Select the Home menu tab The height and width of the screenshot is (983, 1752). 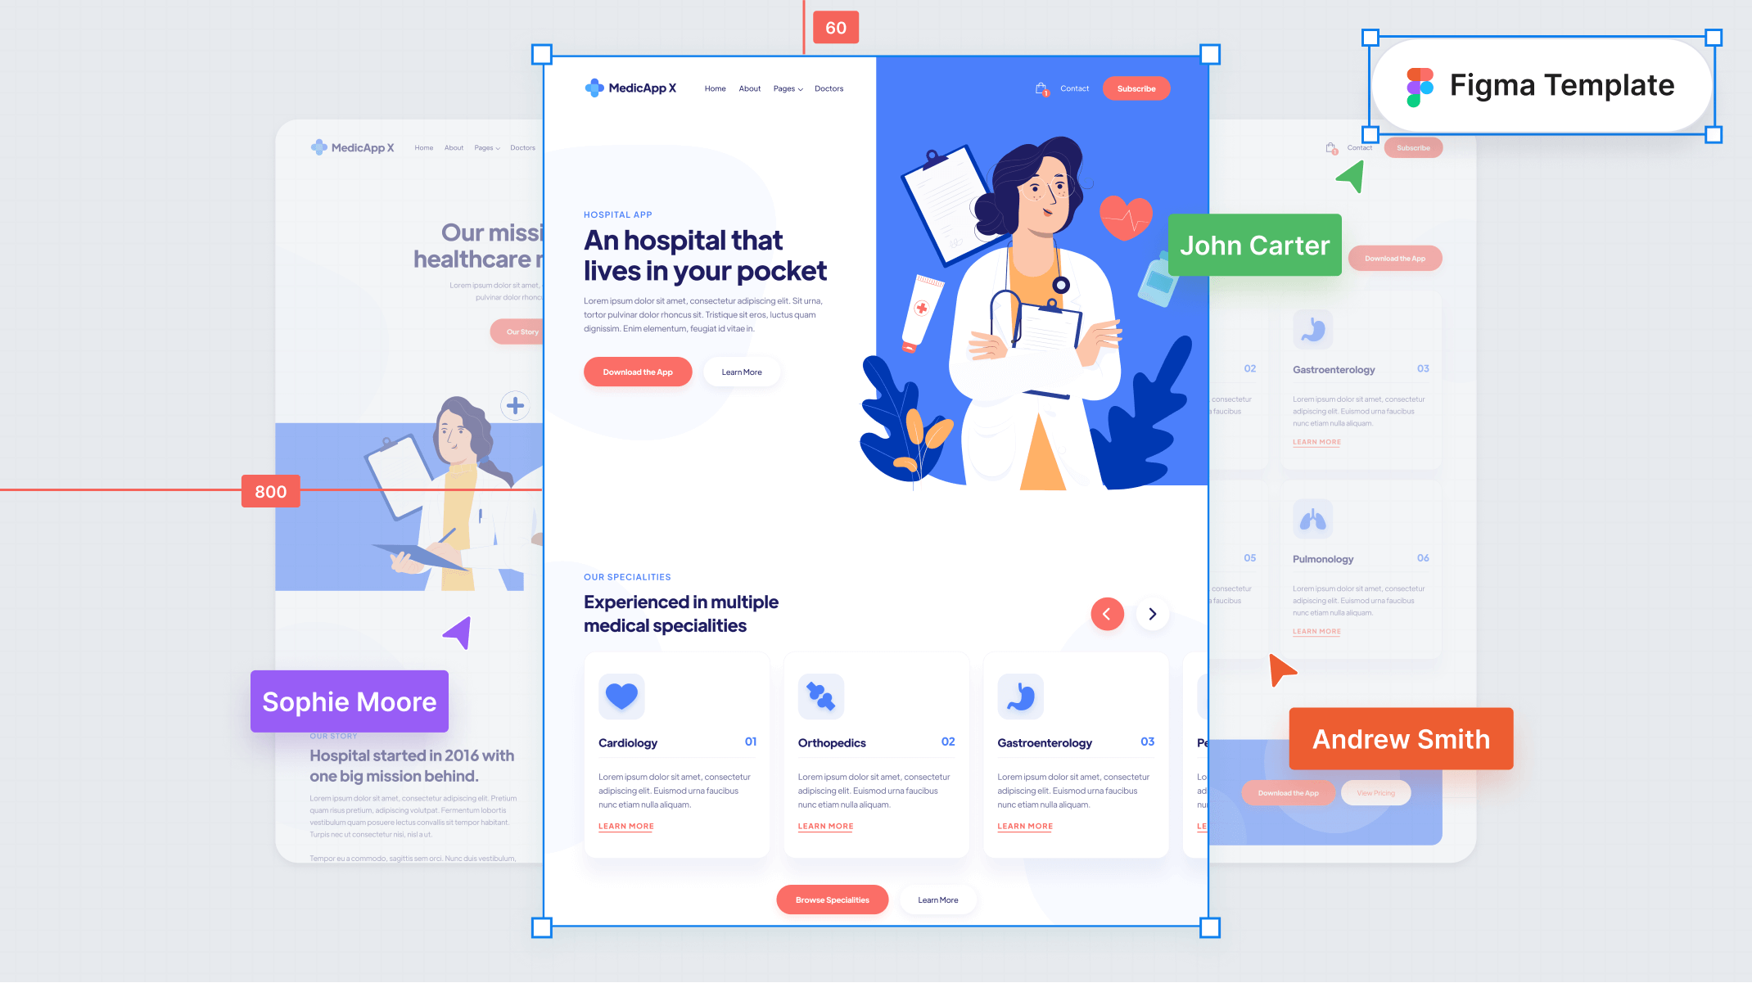pyautogui.click(x=715, y=88)
